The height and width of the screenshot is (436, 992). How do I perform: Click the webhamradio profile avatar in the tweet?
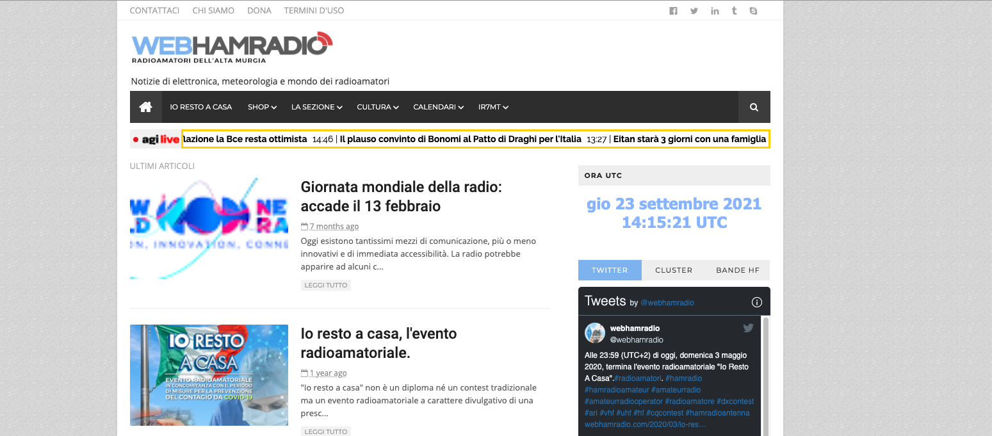(594, 333)
